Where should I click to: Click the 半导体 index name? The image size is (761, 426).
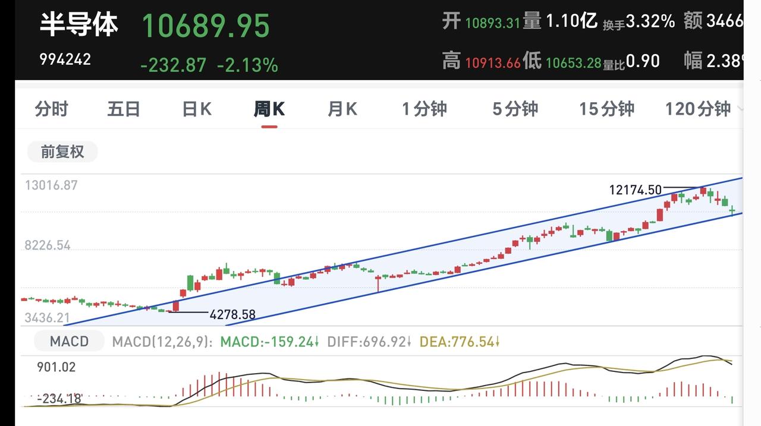click(x=79, y=24)
